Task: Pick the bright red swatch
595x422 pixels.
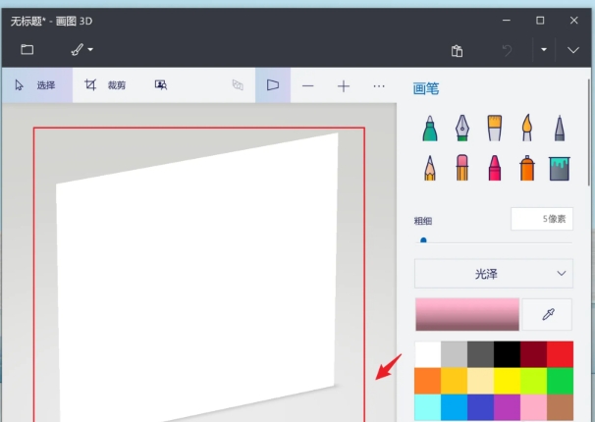Action: [x=560, y=354]
